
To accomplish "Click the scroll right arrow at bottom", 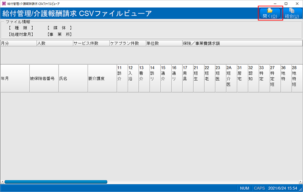I will [x=300, y=182].
